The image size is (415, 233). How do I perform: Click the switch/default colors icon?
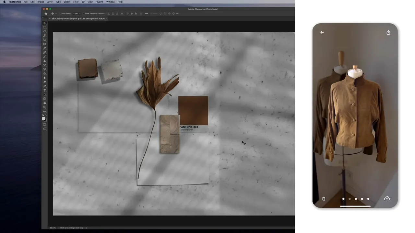tap(44, 115)
